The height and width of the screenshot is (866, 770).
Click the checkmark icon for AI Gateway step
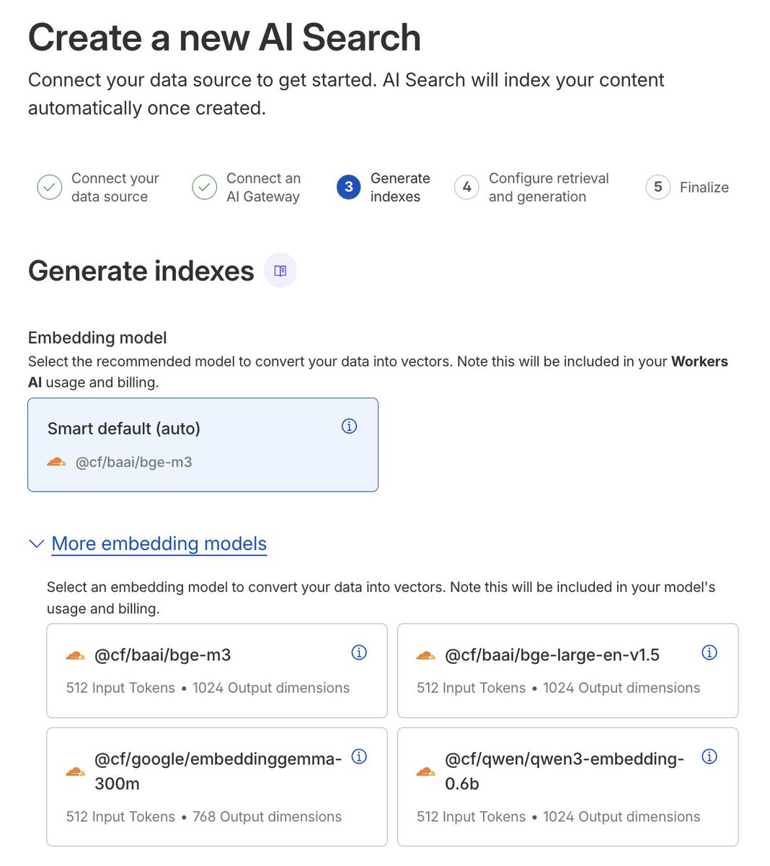205,188
